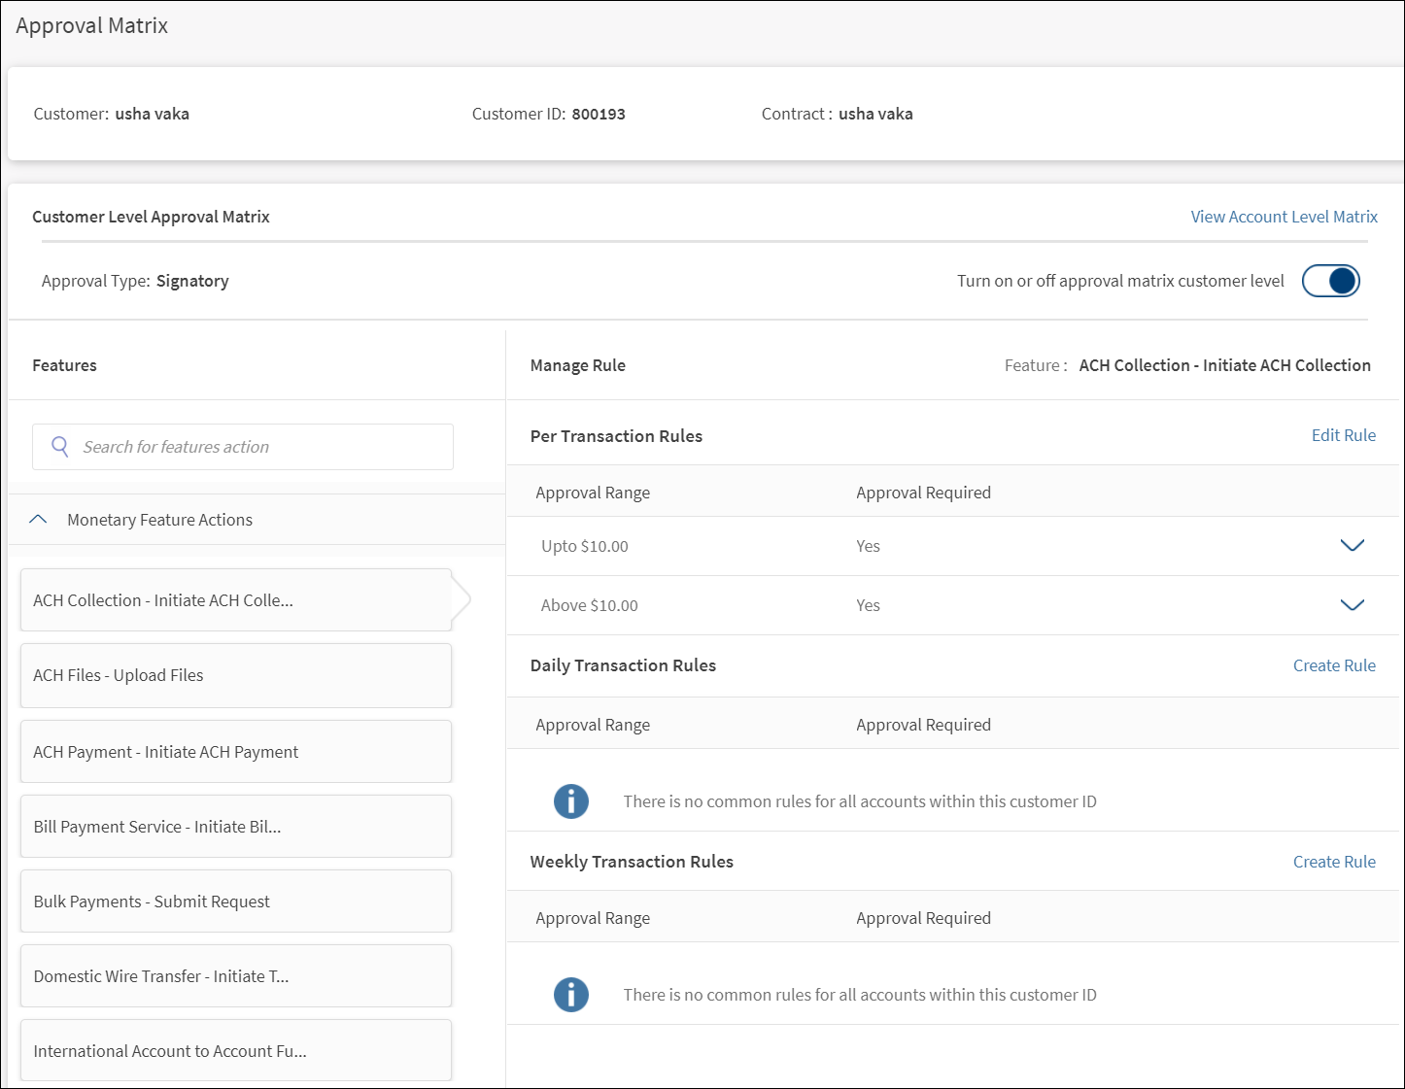Click the Customer ID value 800193
The height and width of the screenshot is (1089, 1405).
[598, 114]
